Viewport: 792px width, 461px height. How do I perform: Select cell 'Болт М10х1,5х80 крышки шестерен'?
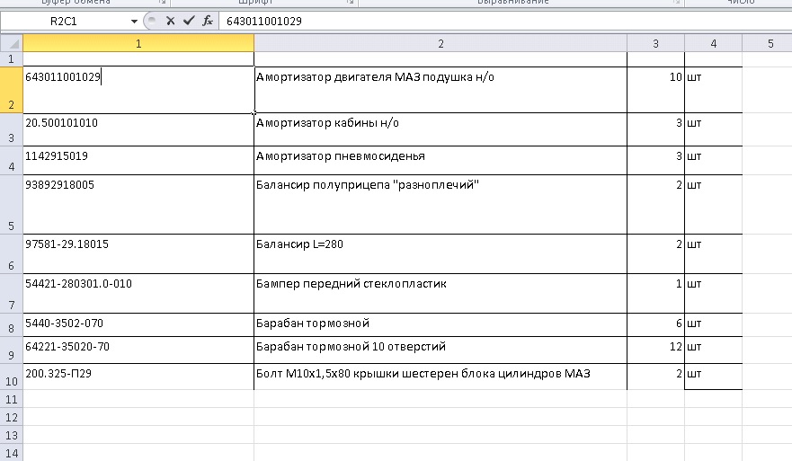(x=440, y=377)
